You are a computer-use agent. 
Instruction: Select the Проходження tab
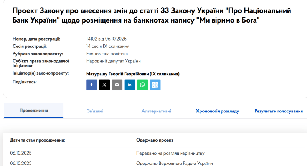34,111
